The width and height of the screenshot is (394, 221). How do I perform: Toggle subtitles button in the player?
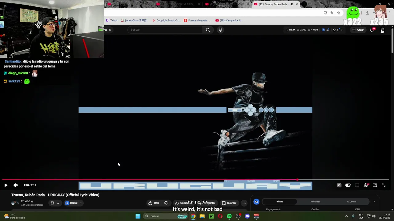[357, 185]
